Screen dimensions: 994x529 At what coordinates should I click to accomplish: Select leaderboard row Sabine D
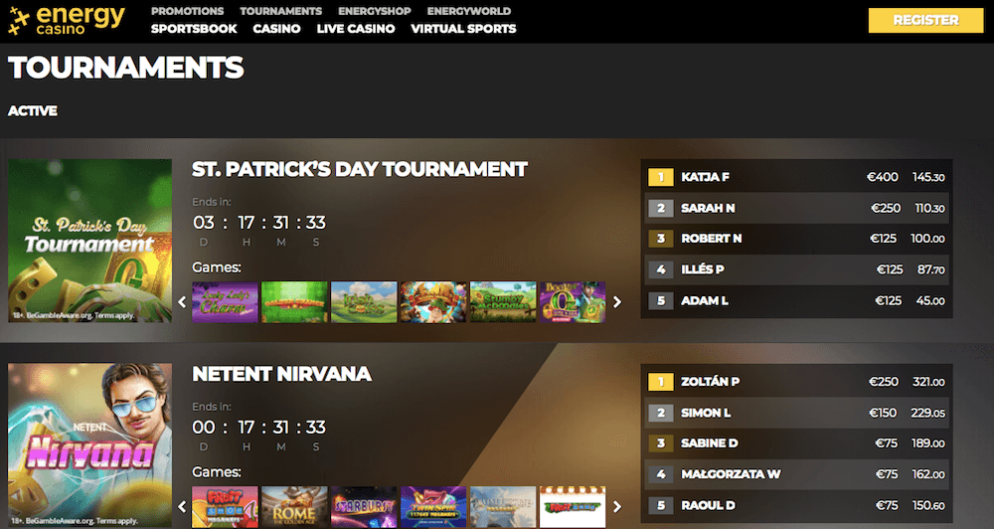pyautogui.click(x=797, y=443)
